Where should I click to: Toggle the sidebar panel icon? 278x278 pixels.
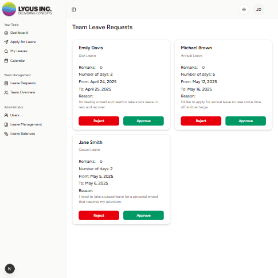(74, 10)
